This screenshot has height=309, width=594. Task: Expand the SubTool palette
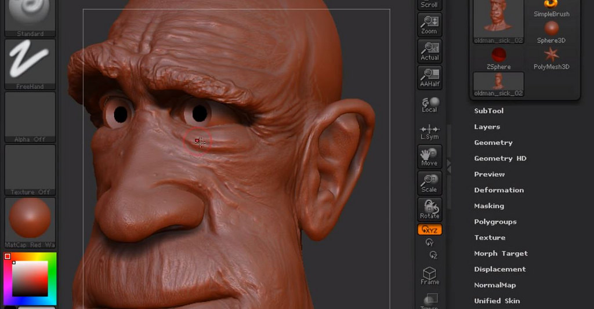[488, 111]
